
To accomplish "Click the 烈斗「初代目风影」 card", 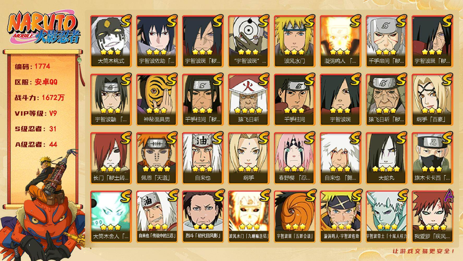I will (x=203, y=217).
